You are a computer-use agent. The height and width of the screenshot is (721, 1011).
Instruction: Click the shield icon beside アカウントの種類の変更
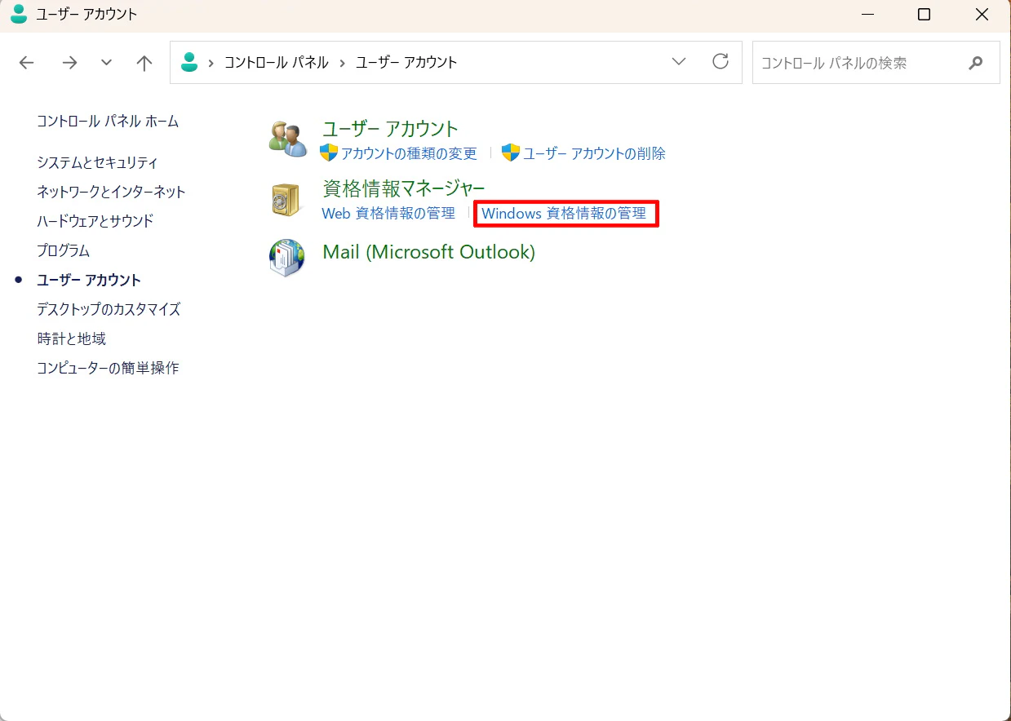(329, 153)
